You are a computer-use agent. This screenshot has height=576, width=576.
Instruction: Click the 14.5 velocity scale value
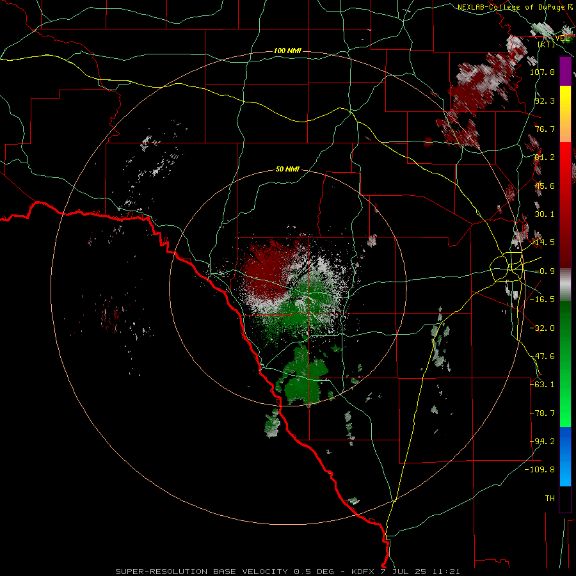coord(545,243)
